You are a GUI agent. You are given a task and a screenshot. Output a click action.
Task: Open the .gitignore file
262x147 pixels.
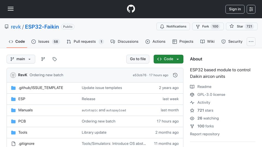coord(26,144)
